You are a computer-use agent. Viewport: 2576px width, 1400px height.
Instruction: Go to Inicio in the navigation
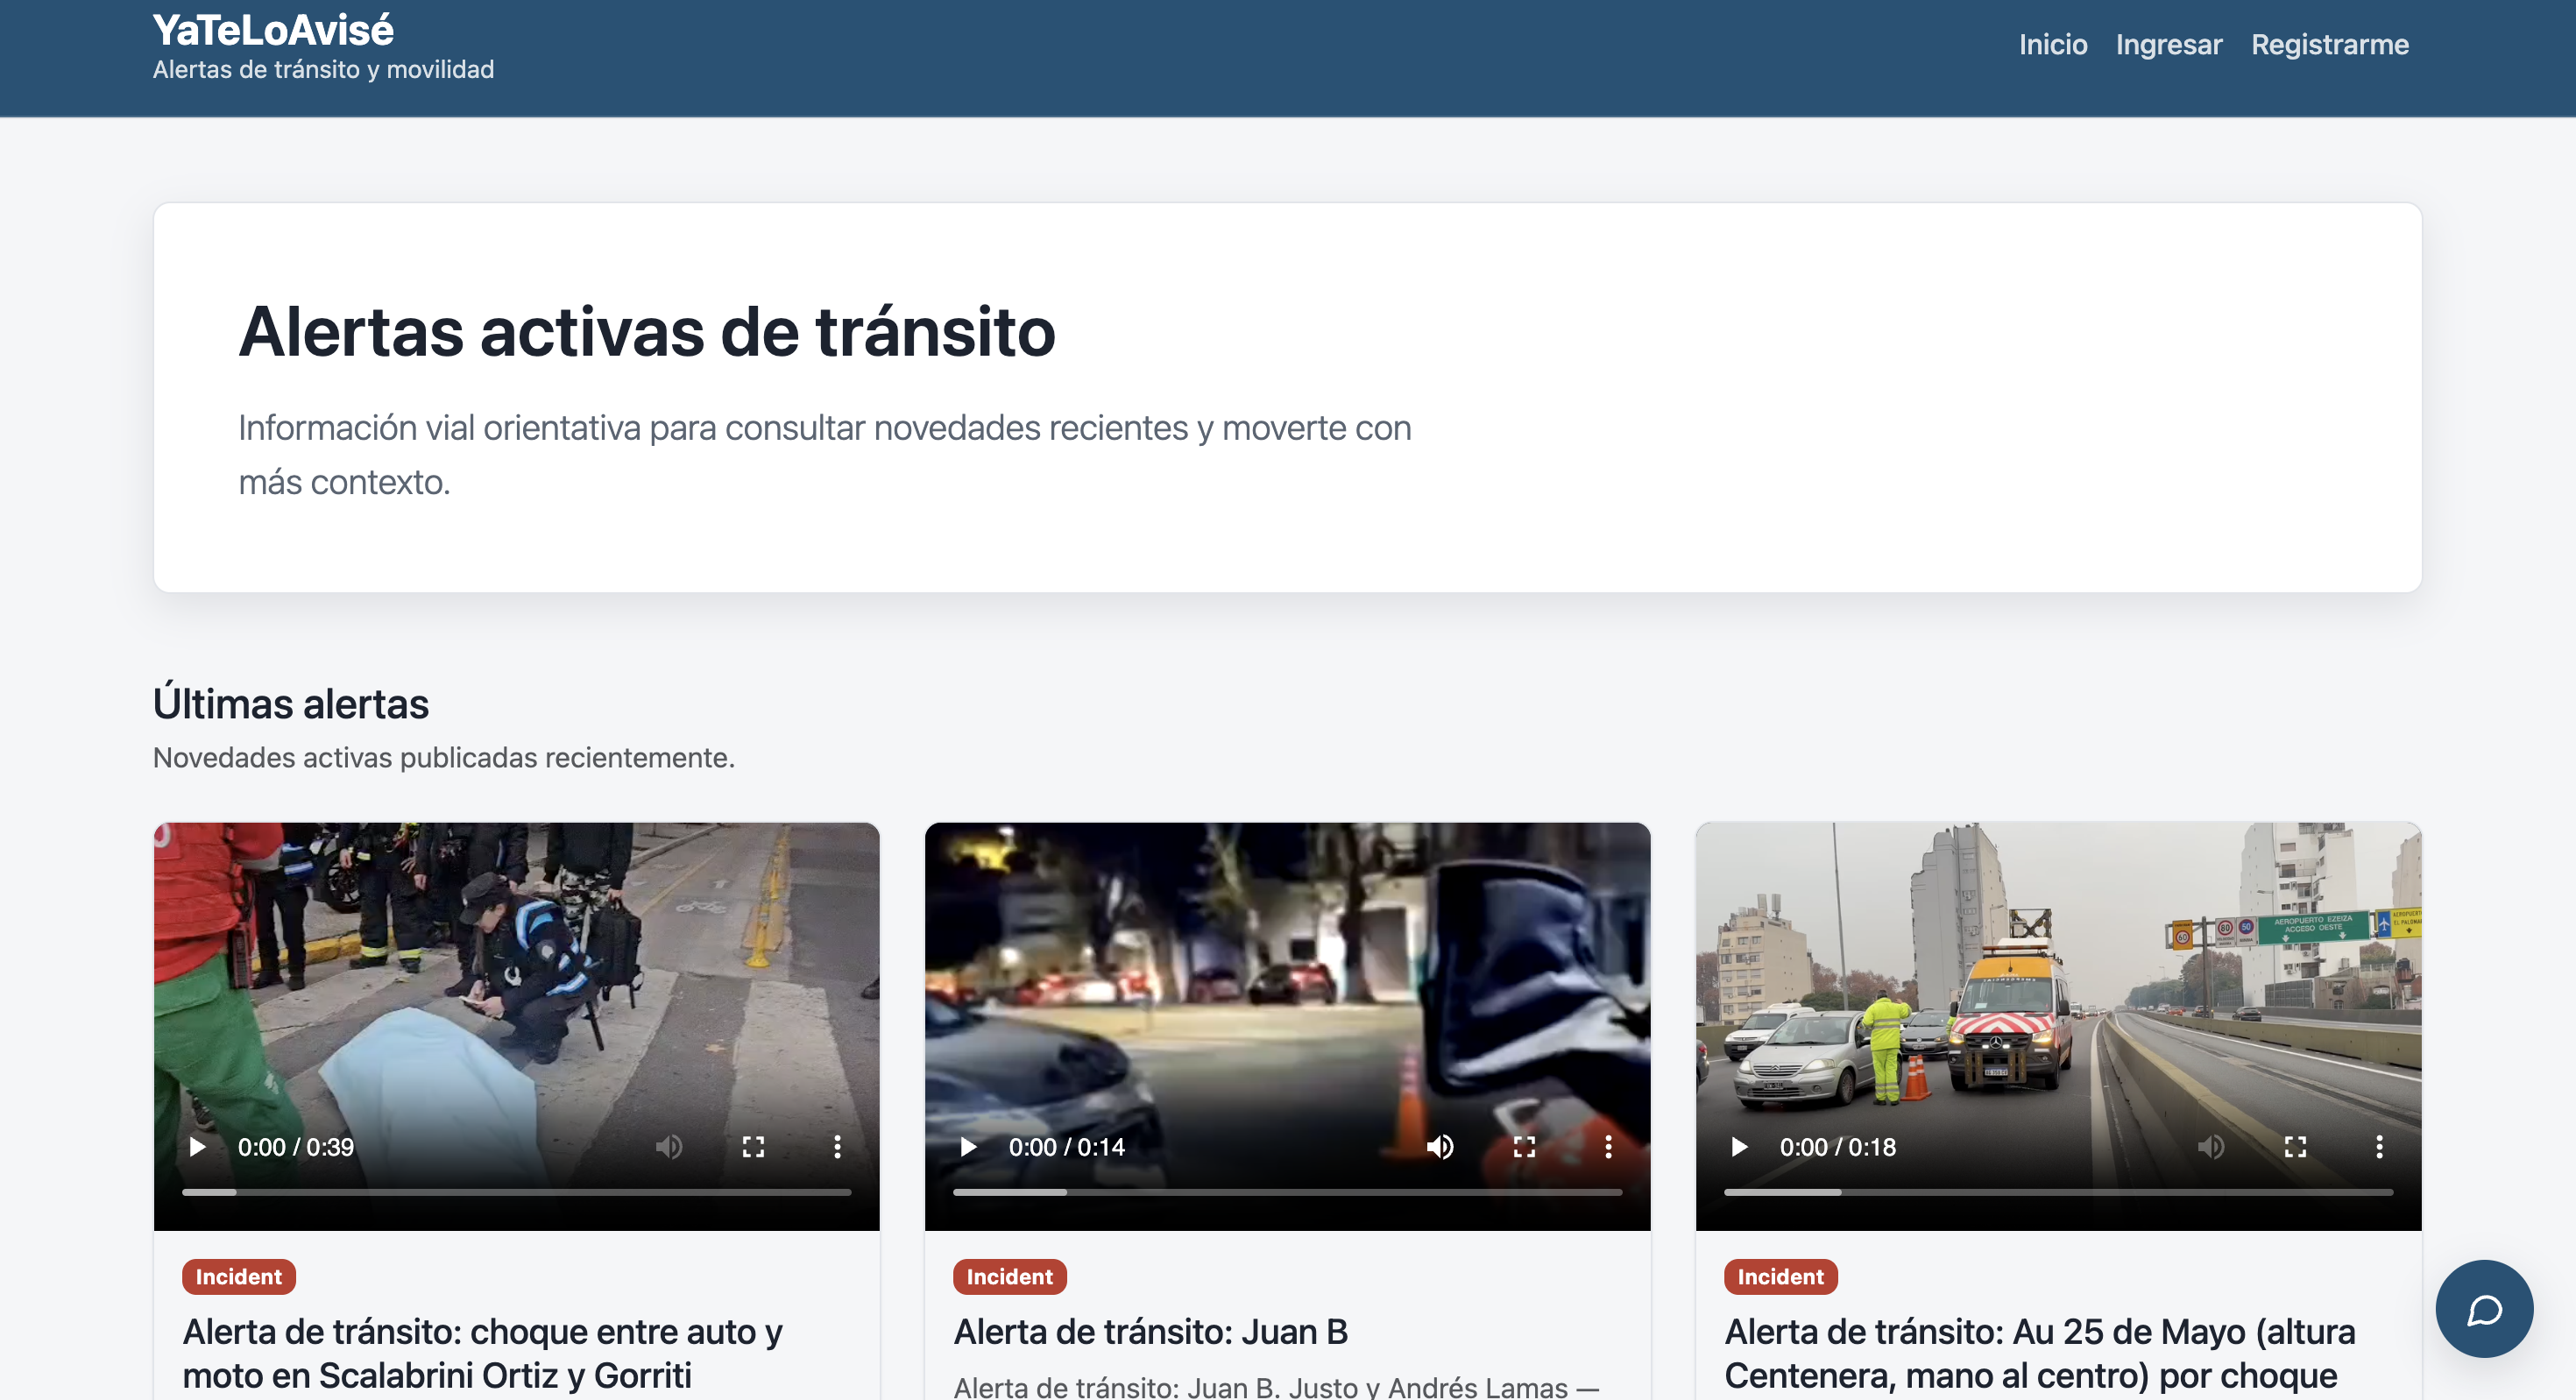click(2053, 45)
